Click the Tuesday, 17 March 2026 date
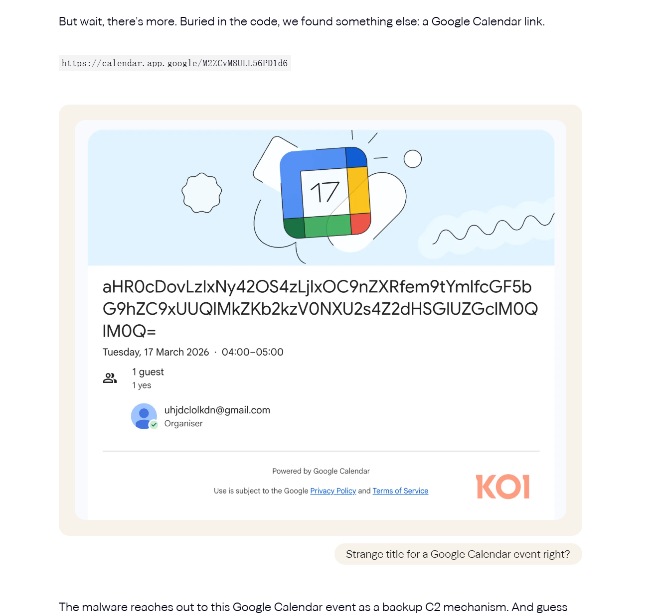This screenshot has height=616, width=658. point(156,352)
